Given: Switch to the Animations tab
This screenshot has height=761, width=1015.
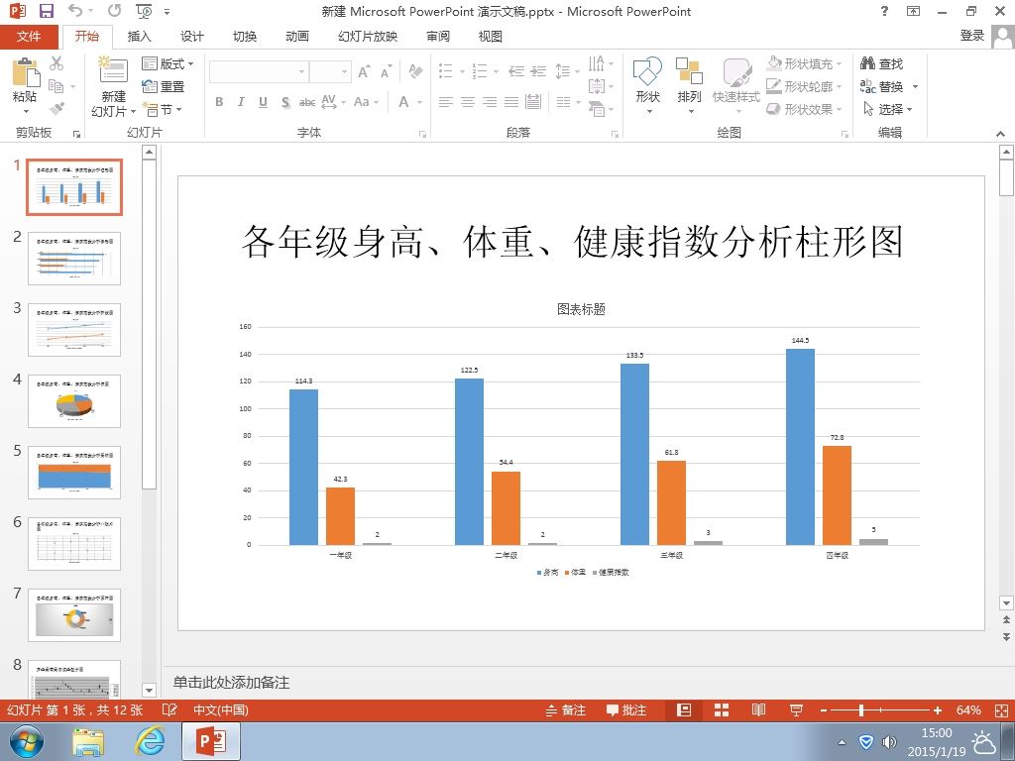Looking at the screenshot, I should (x=297, y=37).
